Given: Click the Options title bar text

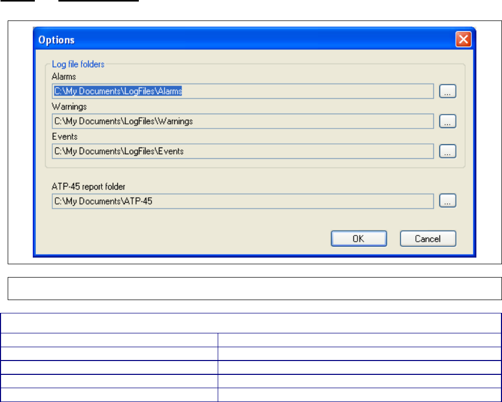Looking at the screenshot, I should [x=57, y=40].
